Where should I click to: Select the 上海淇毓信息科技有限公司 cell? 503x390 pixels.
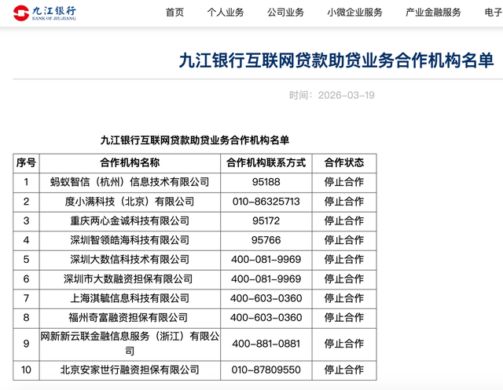[130, 298]
